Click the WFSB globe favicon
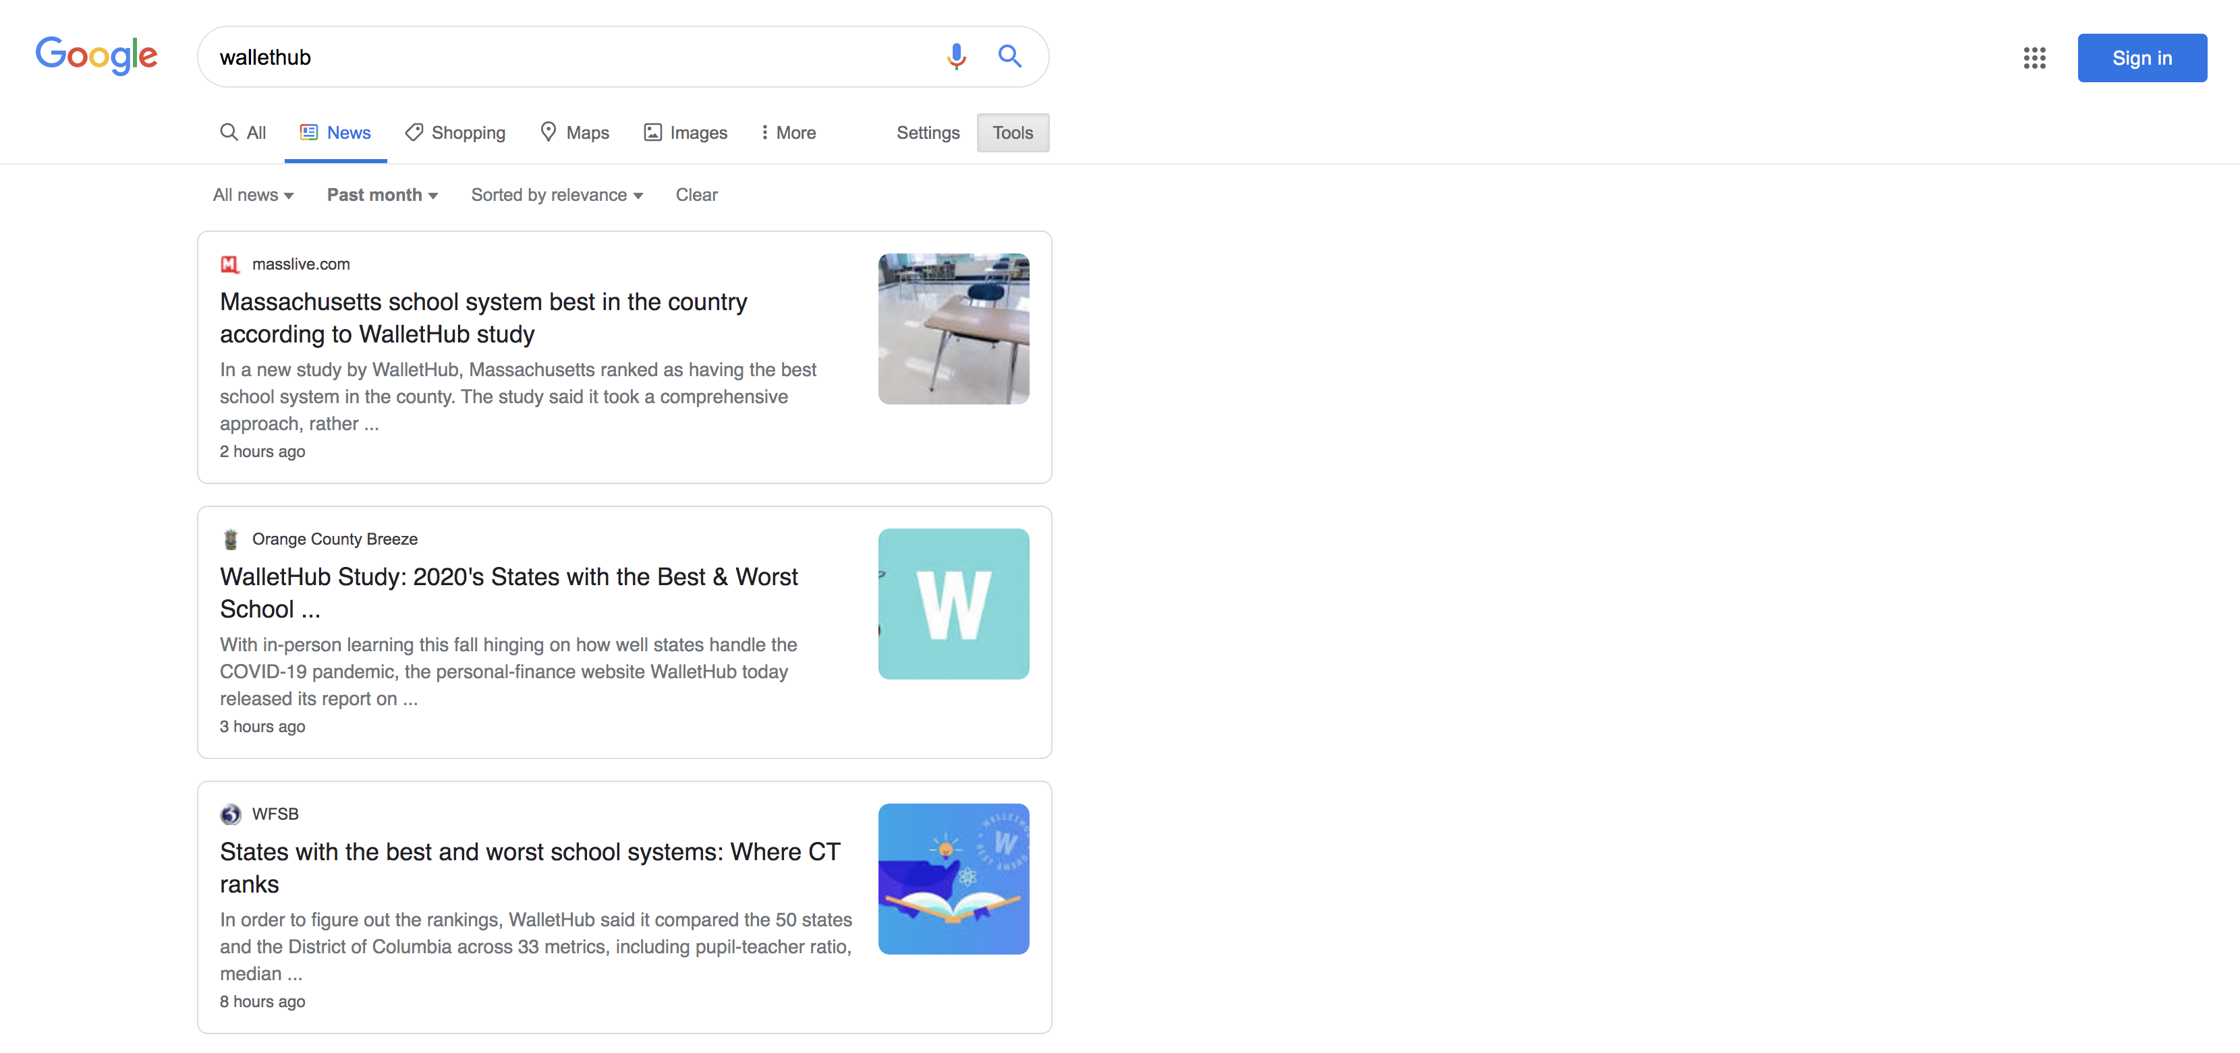2240x1053 pixels. click(x=231, y=814)
